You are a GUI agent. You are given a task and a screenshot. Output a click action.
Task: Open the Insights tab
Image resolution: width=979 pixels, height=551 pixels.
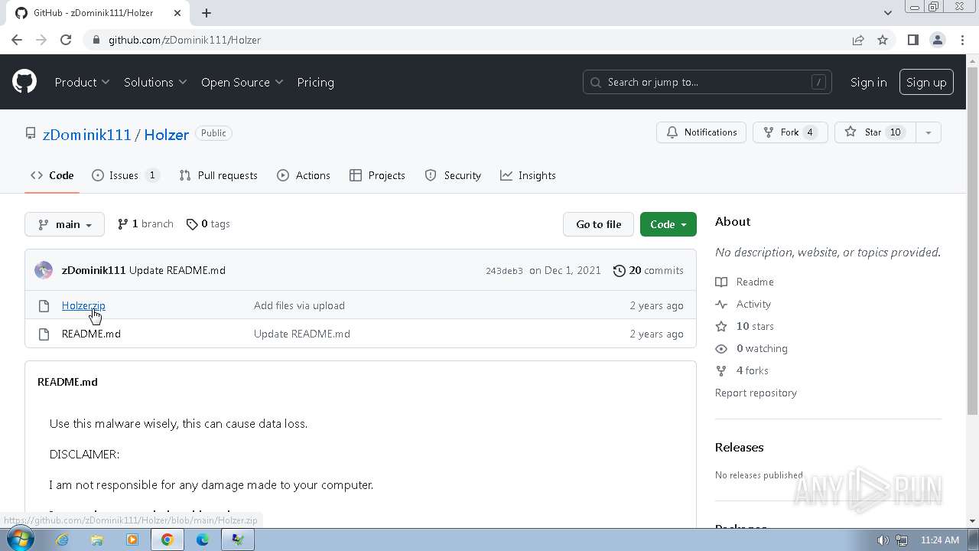pos(528,175)
